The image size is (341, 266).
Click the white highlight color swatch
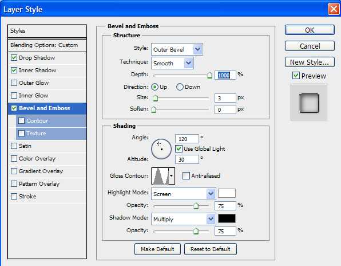click(227, 193)
